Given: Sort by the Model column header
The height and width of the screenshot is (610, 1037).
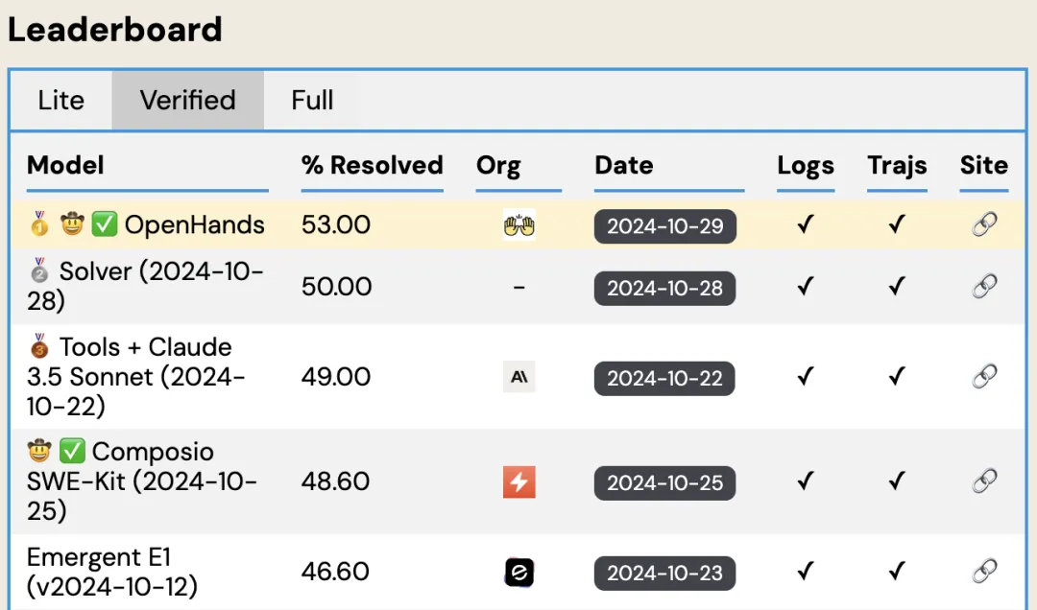Looking at the screenshot, I should click(65, 165).
